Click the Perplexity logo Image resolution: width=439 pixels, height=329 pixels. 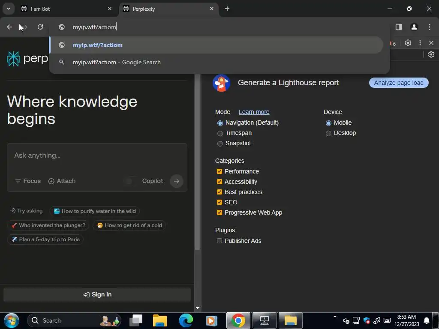pos(27,59)
